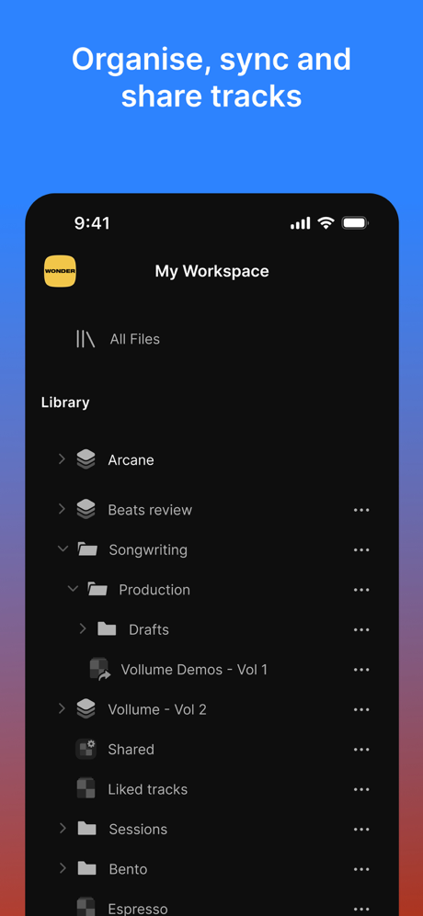Click the Arcane stack icon
The width and height of the screenshot is (423, 916).
[x=86, y=459]
